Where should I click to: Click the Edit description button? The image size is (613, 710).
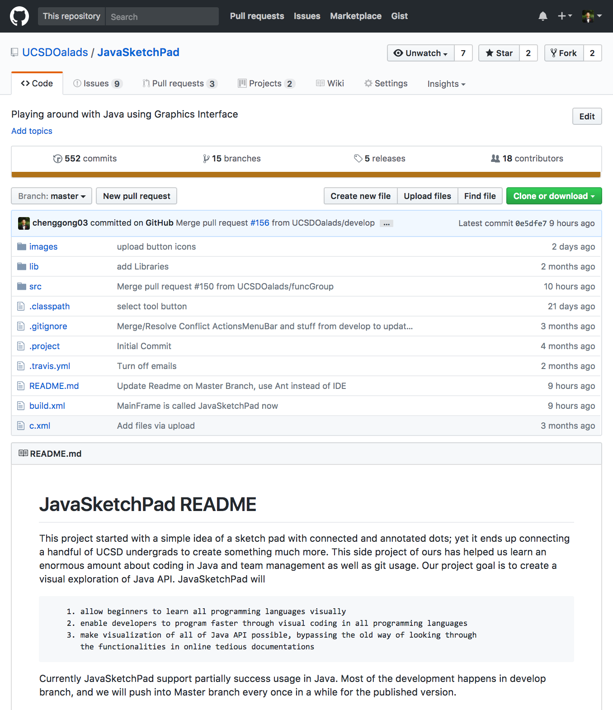click(x=587, y=116)
